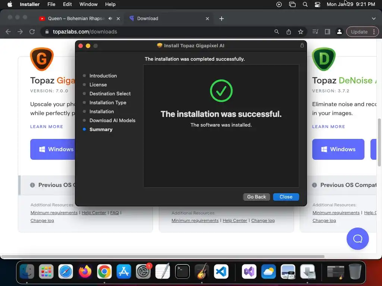Screen dimensions: 382x286
Task: Click DeNoise Windows download button
Action: [338, 149]
